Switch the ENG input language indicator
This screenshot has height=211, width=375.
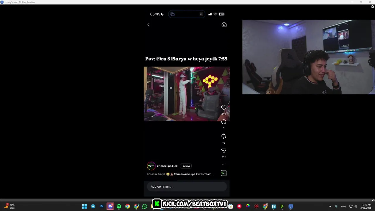click(343, 206)
